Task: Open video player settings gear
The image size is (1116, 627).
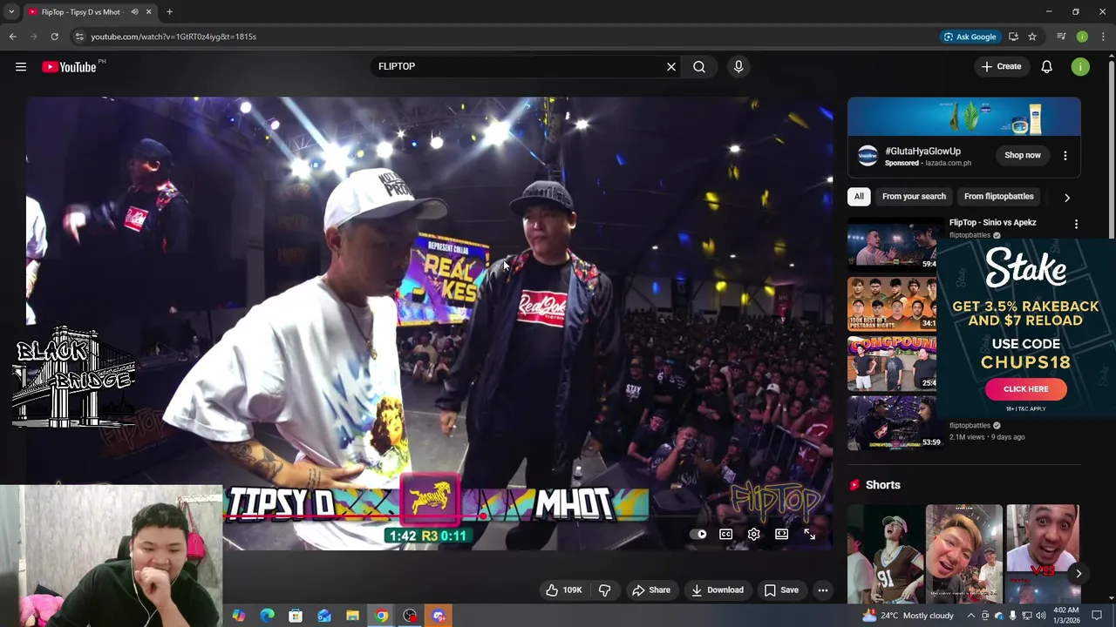Action: [x=754, y=534]
